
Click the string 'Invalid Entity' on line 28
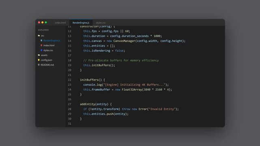pyautogui.click(x=162, y=109)
